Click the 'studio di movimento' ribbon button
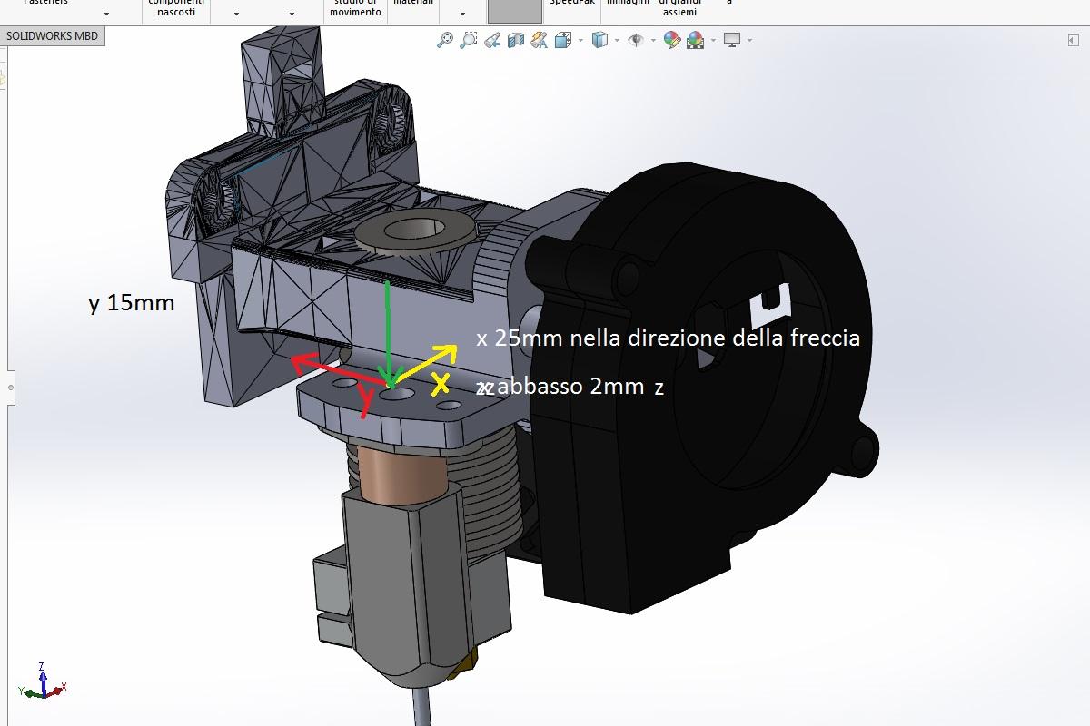 tap(355, 7)
